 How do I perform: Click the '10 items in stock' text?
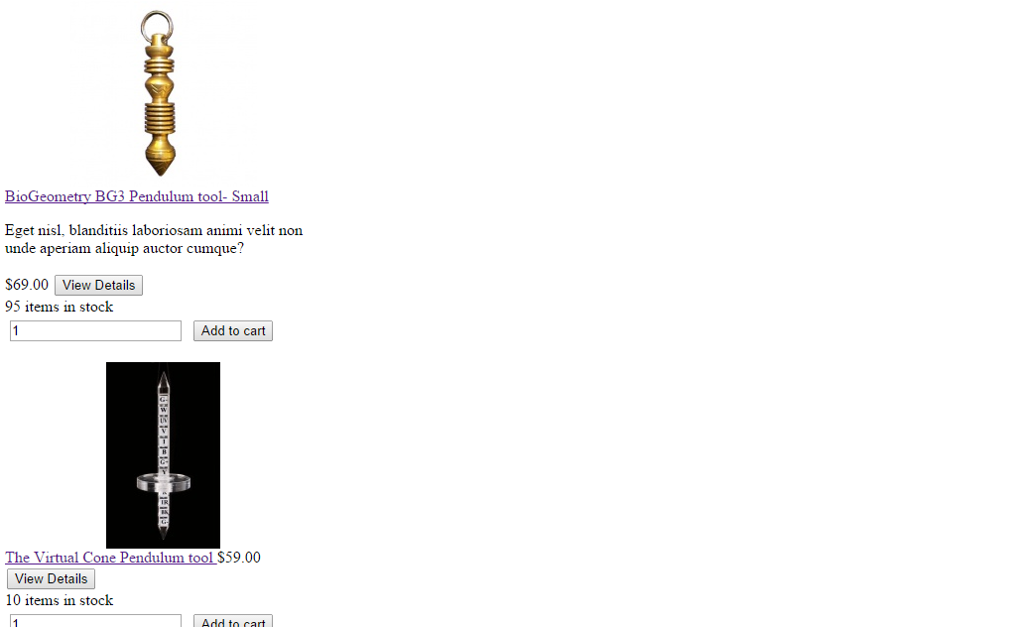coord(60,600)
